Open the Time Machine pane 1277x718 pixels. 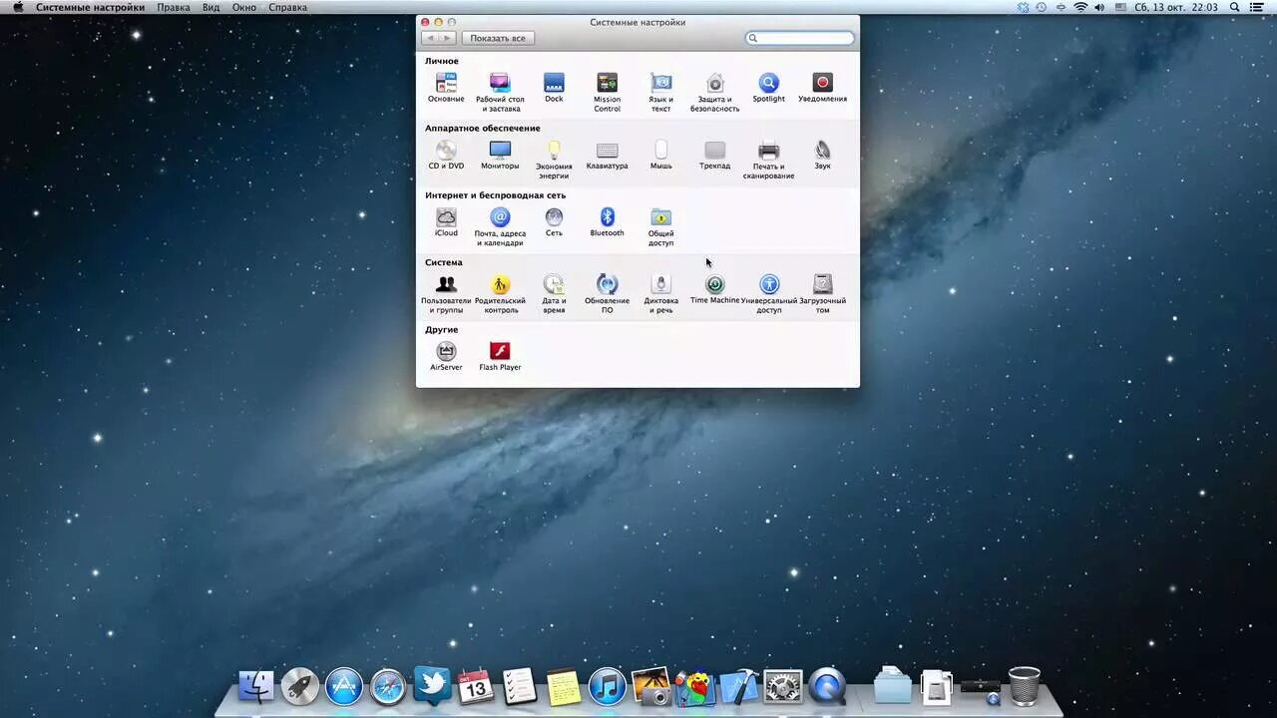(714, 289)
